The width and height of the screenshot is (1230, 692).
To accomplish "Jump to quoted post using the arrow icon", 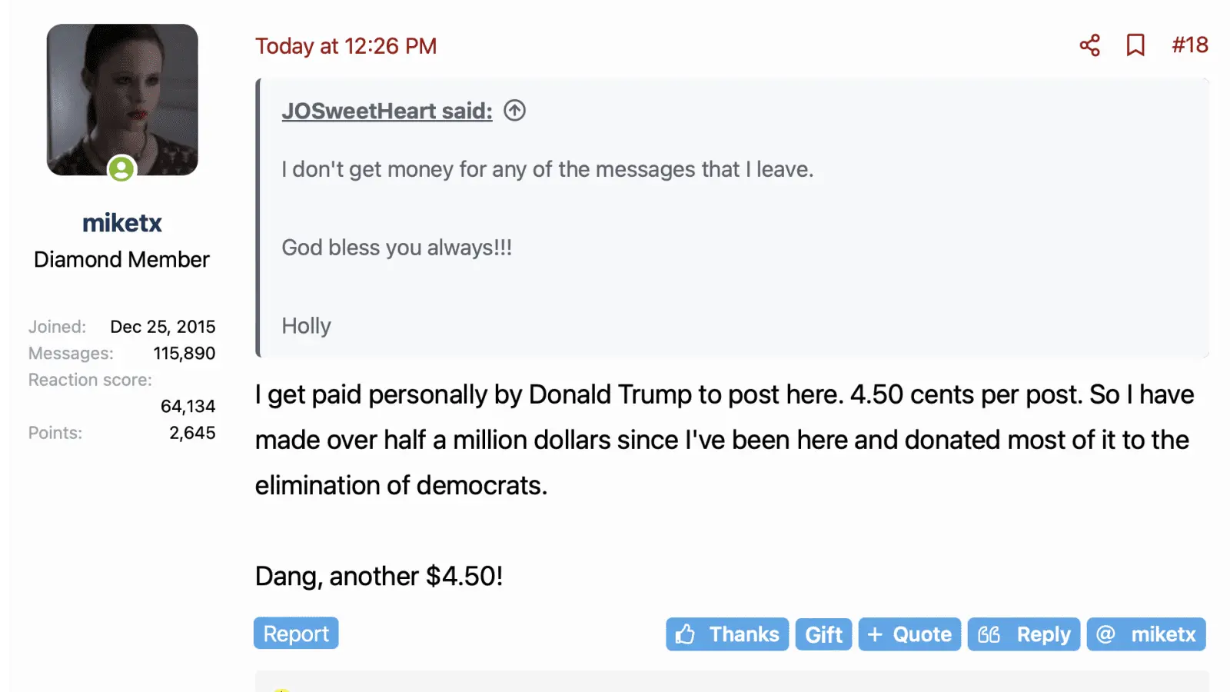I will click(x=514, y=110).
